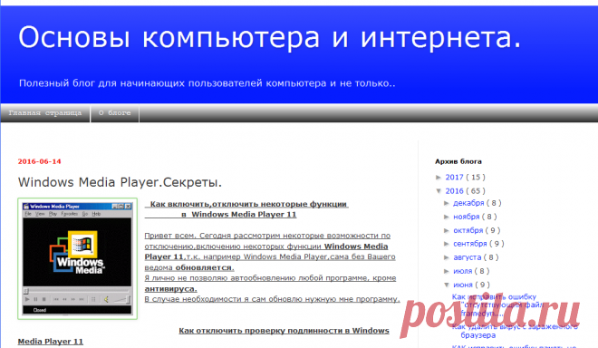Viewport: 598px width, 348px height.
Task: Open the 2016 archive link
Action: coord(454,191)
